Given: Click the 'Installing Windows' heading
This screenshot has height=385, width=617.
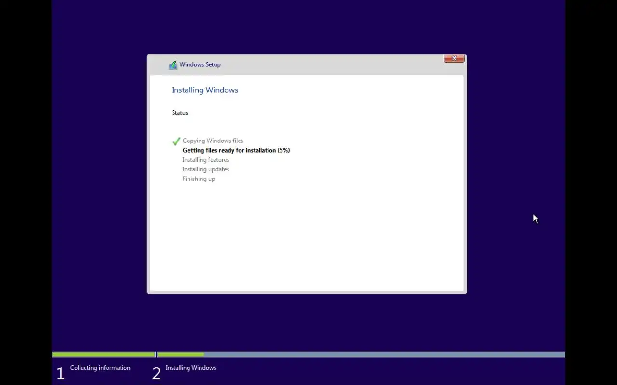Looking at the screenshot, I should point(205,90).
